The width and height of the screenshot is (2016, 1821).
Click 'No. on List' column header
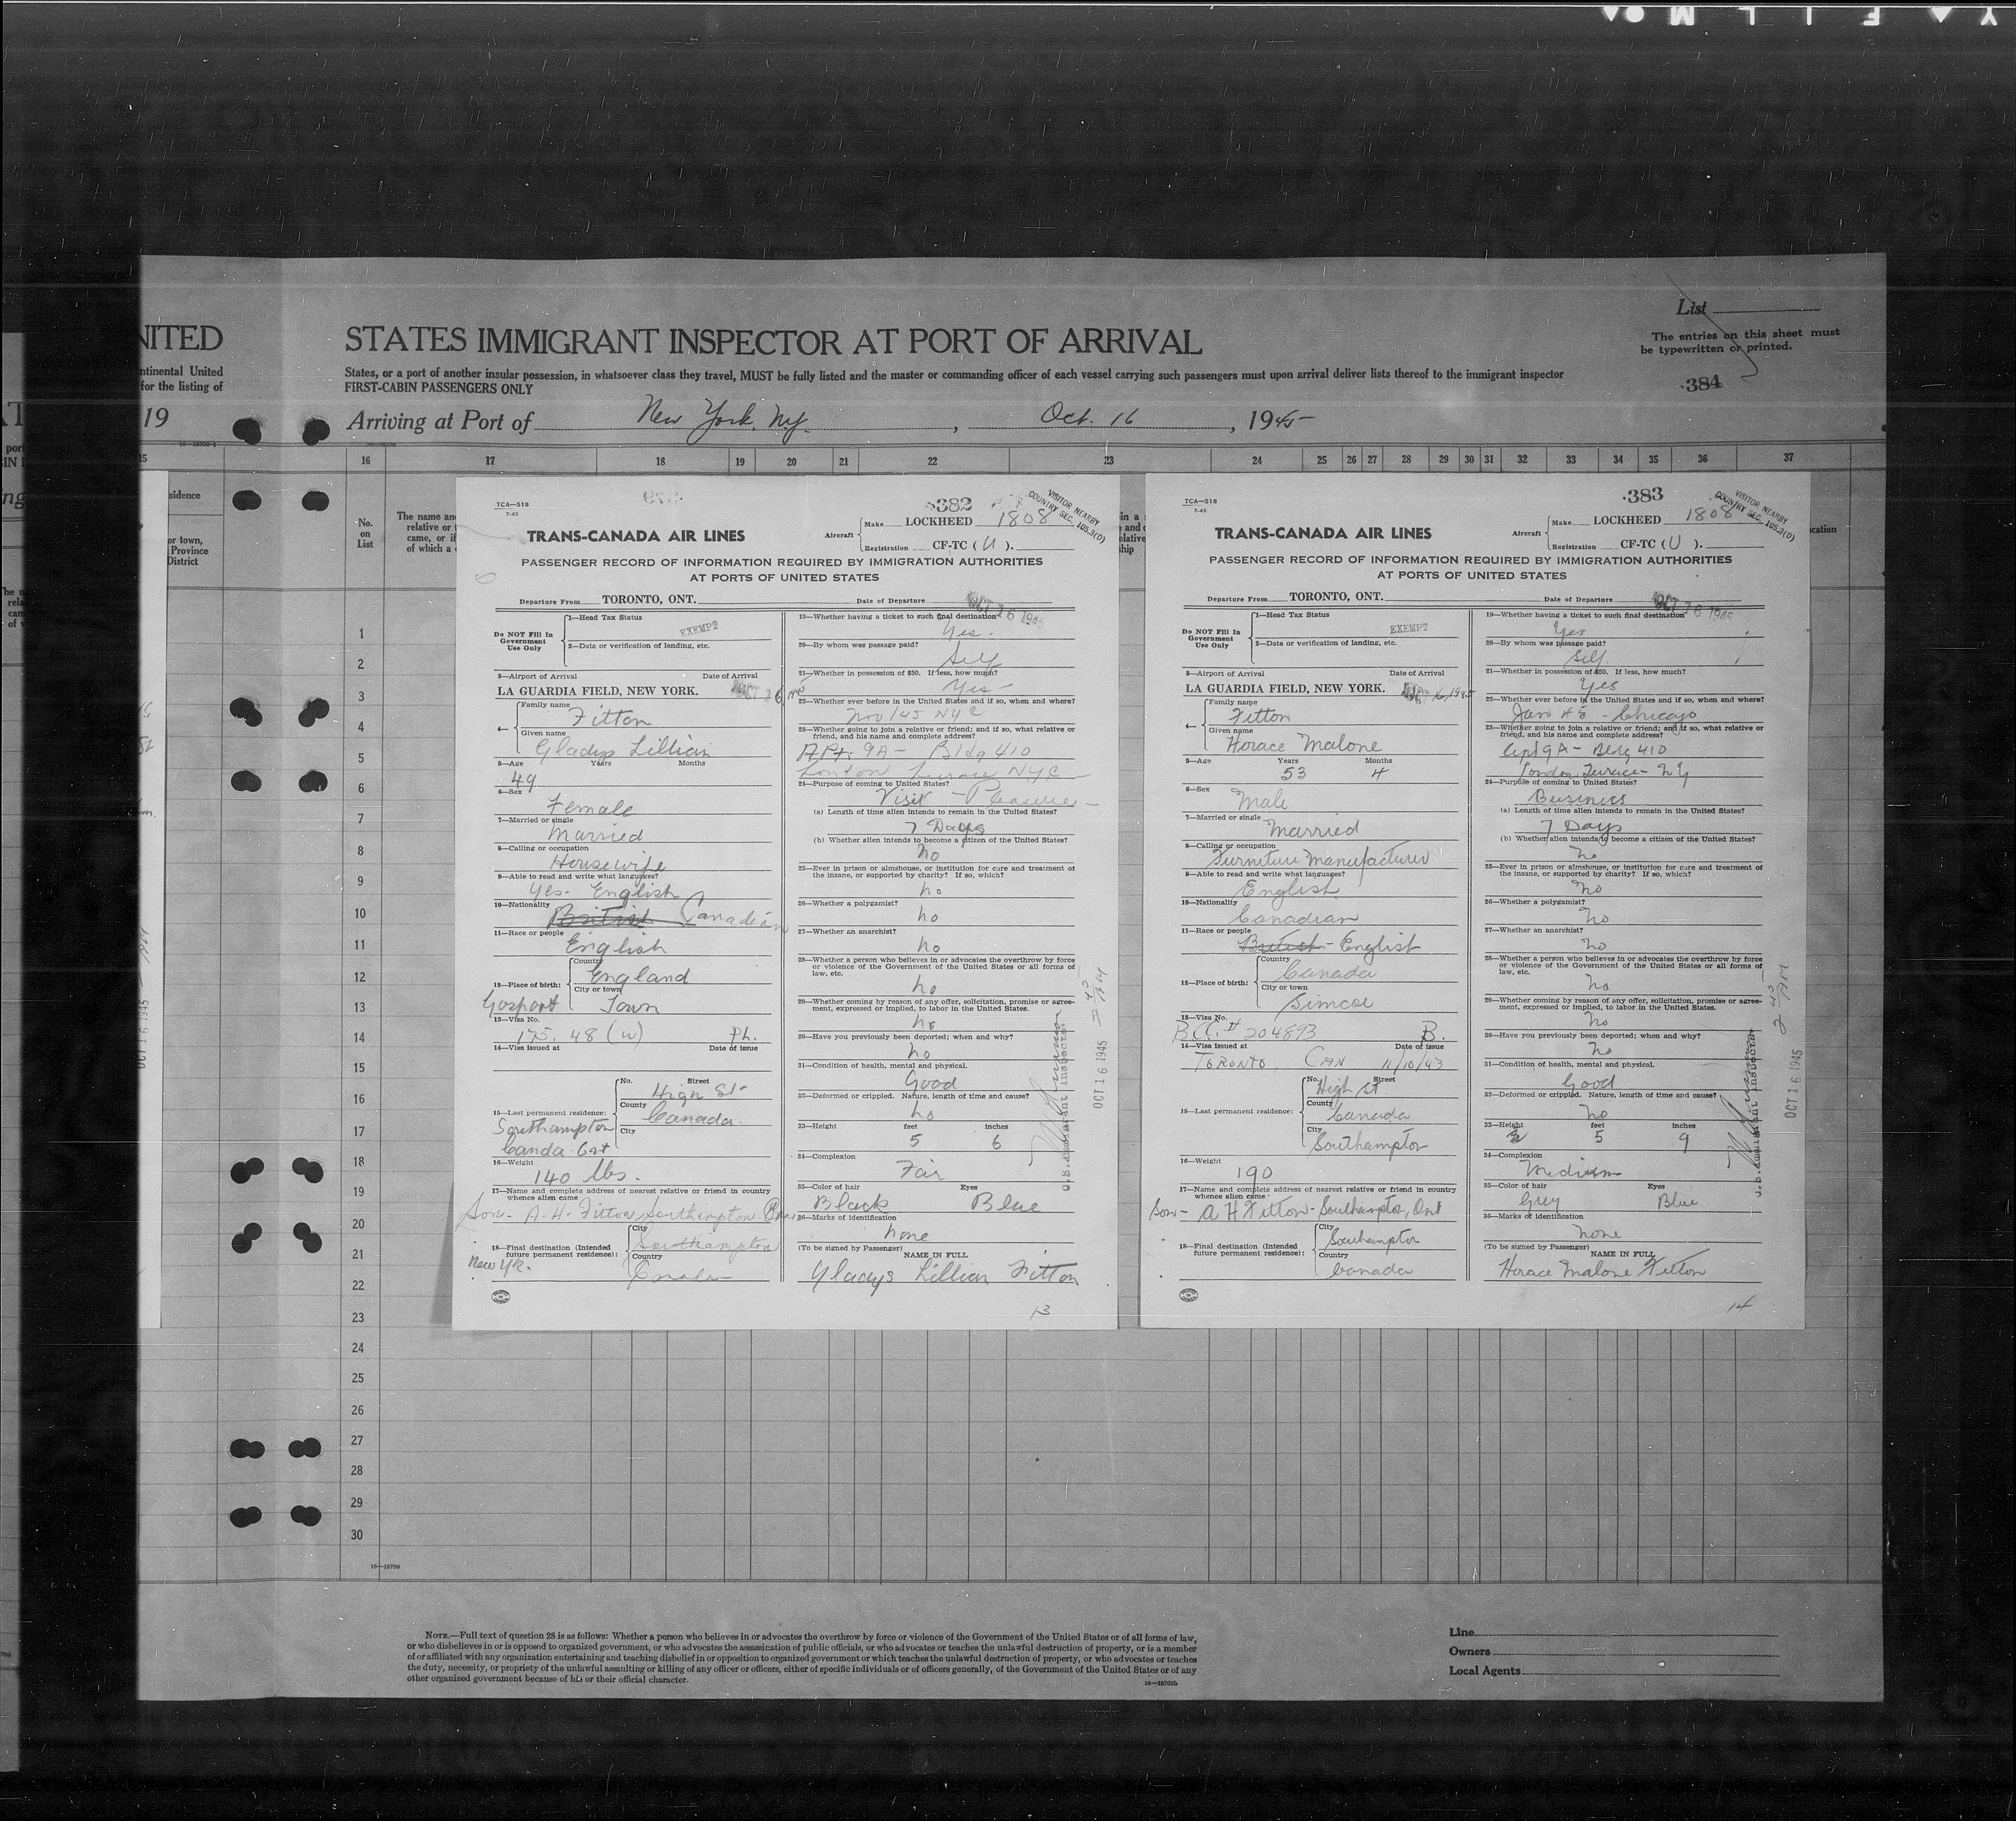pos(365,533)
